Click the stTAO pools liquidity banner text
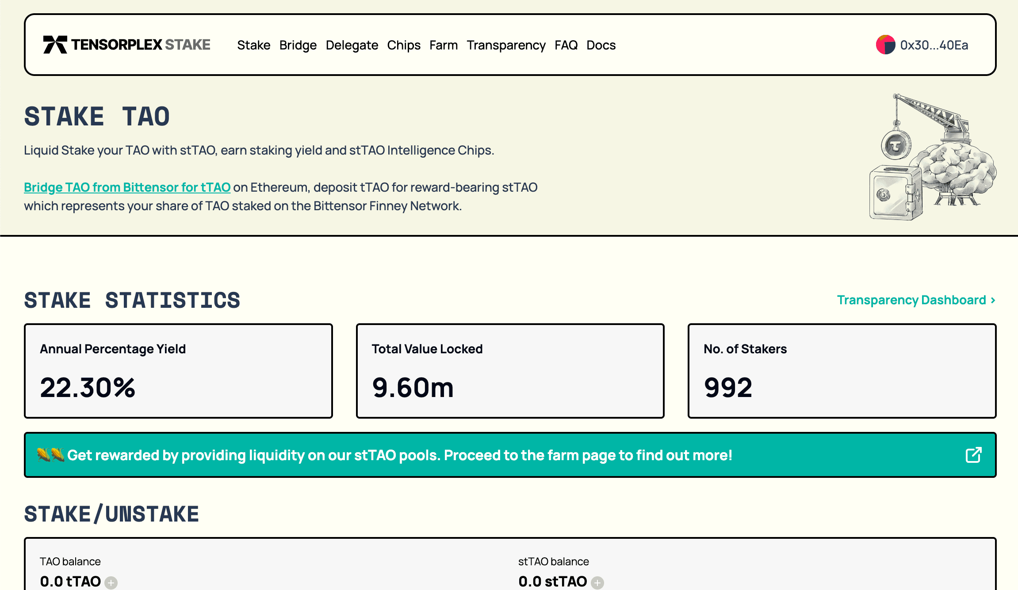 399,455
